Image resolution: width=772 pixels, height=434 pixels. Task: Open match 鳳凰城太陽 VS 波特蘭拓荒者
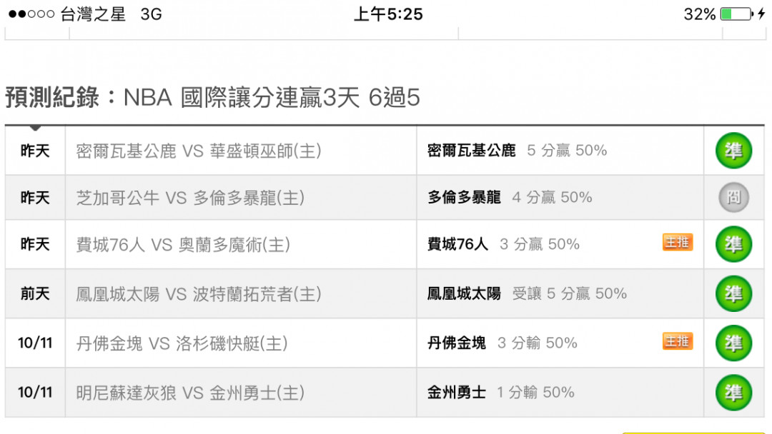point(199,294)
